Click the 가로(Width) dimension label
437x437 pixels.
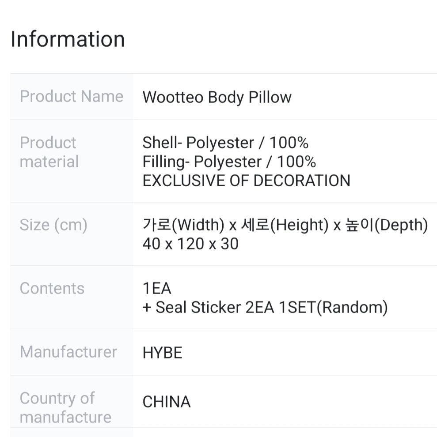pyautogui.click(x=183, y=226)
